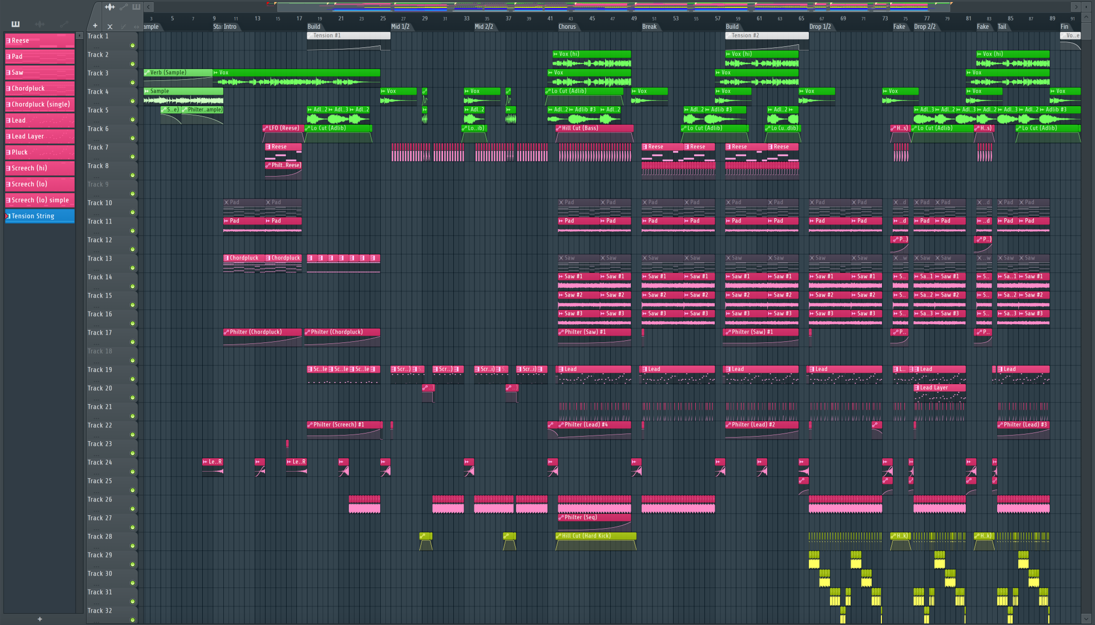The width and height of the screenshot is (1095, 625).
Task: Select the Lead pattern in the picker
Action: pyautogui.click(x=40, y=120)
